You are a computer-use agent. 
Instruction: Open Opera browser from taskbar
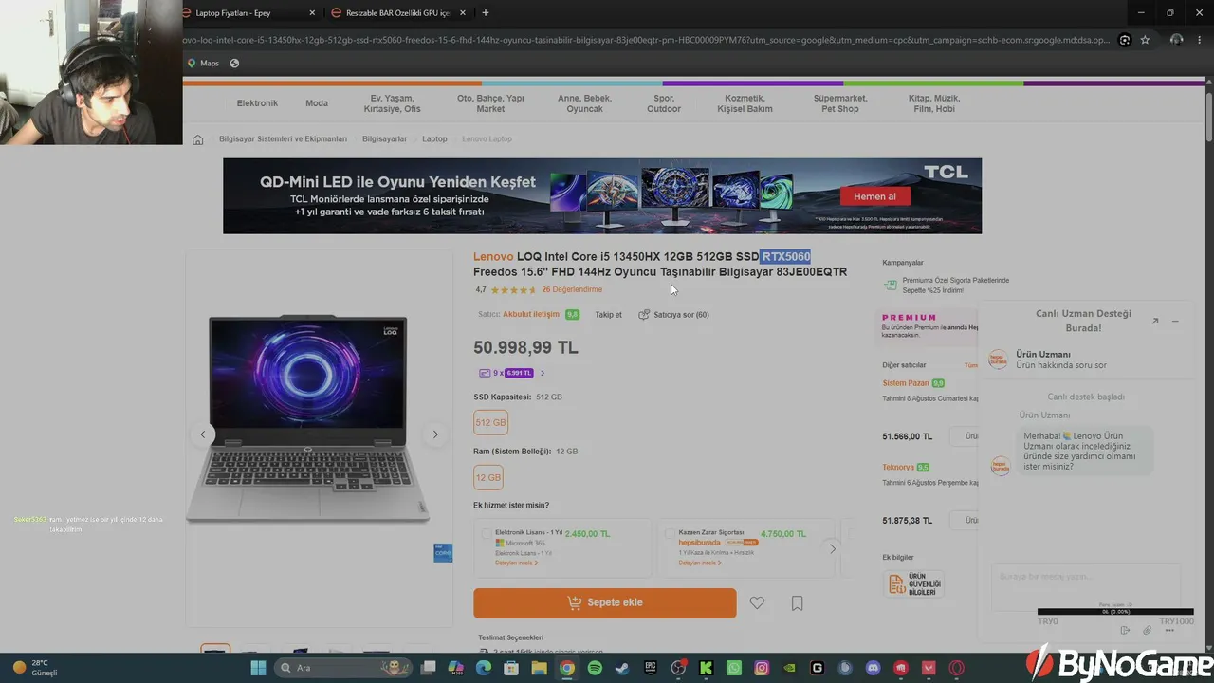[957, 668]
